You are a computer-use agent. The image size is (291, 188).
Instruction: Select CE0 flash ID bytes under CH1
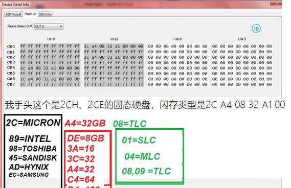[114, 46]
